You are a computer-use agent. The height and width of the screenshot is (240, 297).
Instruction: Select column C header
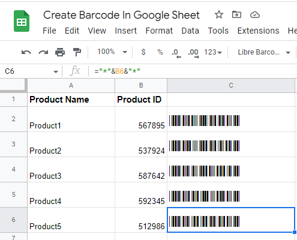(231, 85)
